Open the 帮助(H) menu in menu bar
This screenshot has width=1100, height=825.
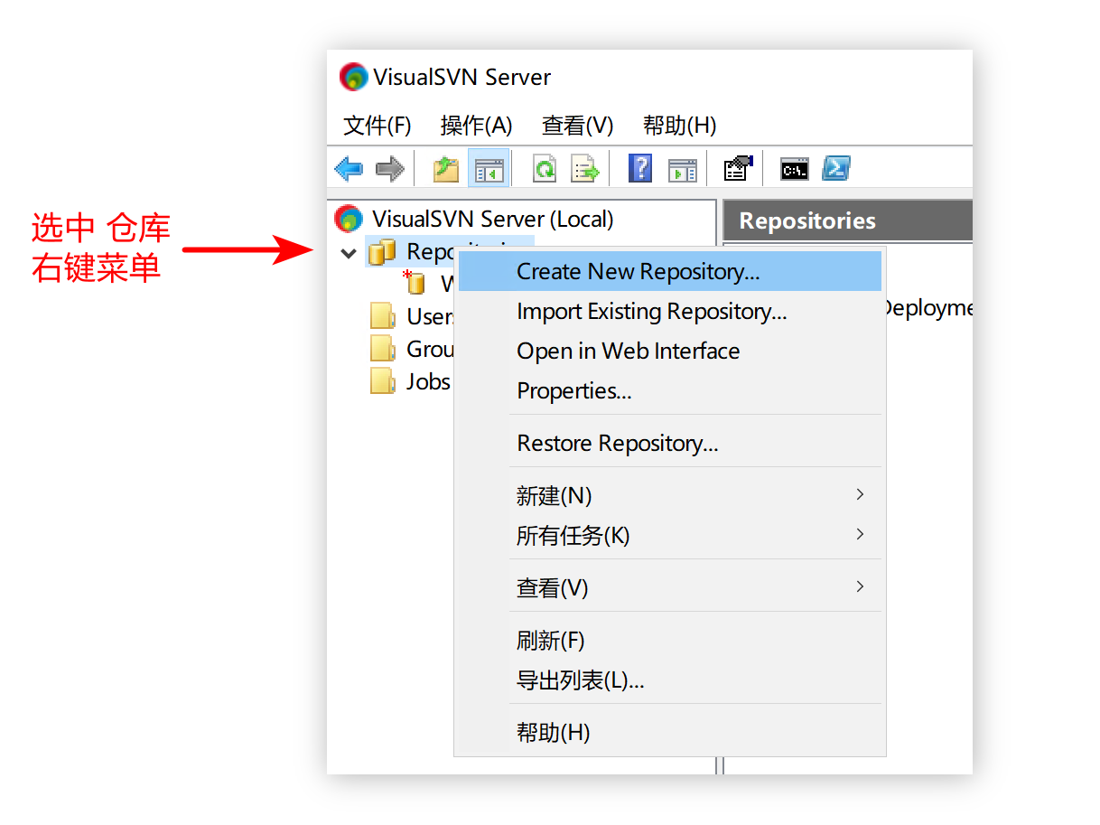click(679, 125)
